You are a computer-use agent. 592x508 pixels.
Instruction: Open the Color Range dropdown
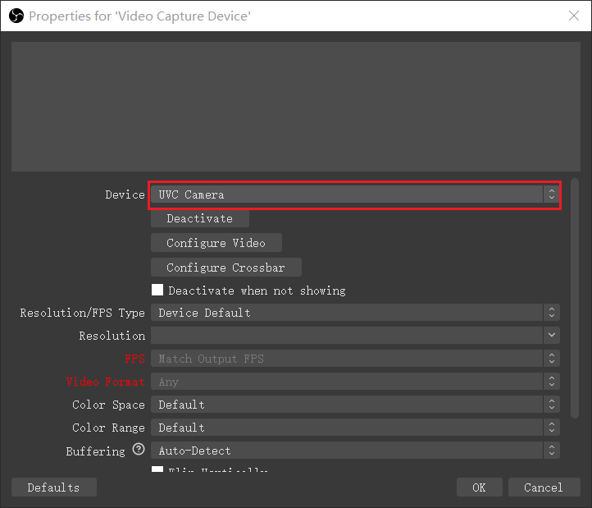[x=354, y=428]
